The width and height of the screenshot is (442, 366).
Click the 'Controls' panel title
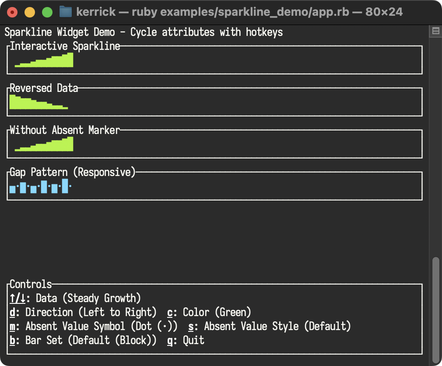click(31, 284)
